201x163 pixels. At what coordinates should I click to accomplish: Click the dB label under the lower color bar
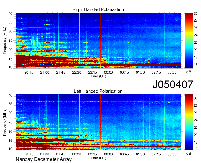189,153
